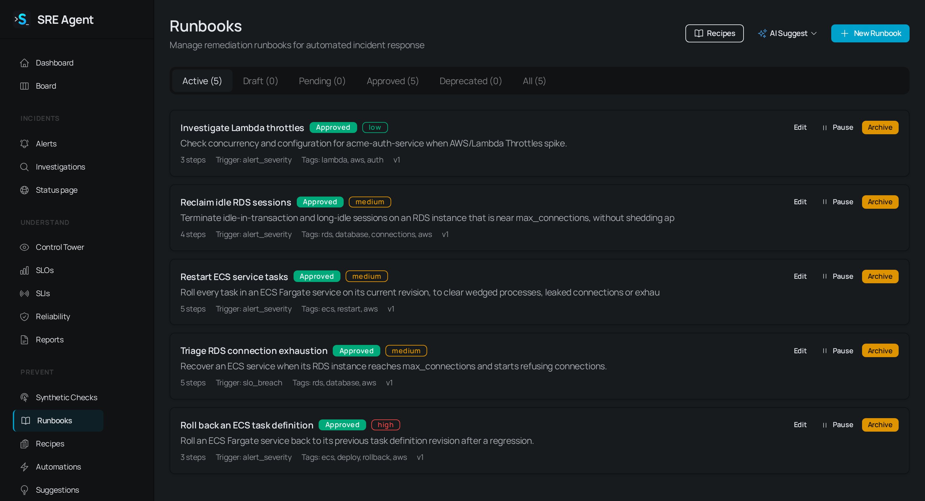
Task: Click the SRE Agent logo icon
Action: coord(22,19)
